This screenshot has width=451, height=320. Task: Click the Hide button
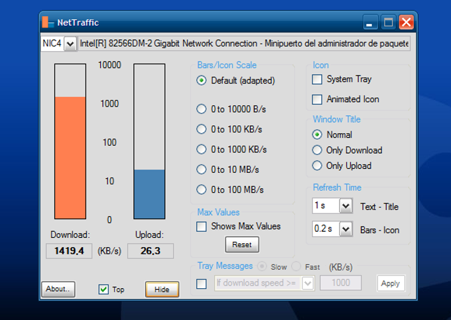click(162, 290)
